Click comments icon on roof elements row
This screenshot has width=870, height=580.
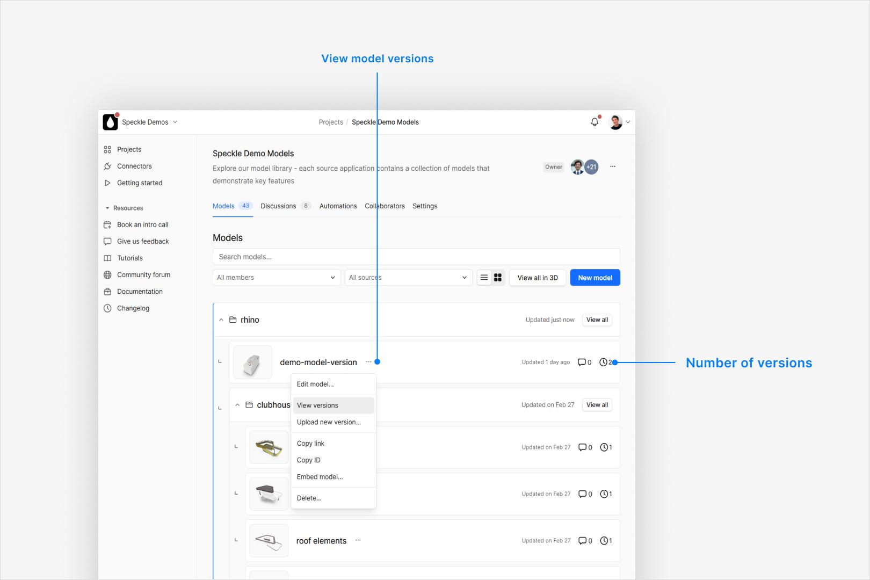(x=582, y=540)
